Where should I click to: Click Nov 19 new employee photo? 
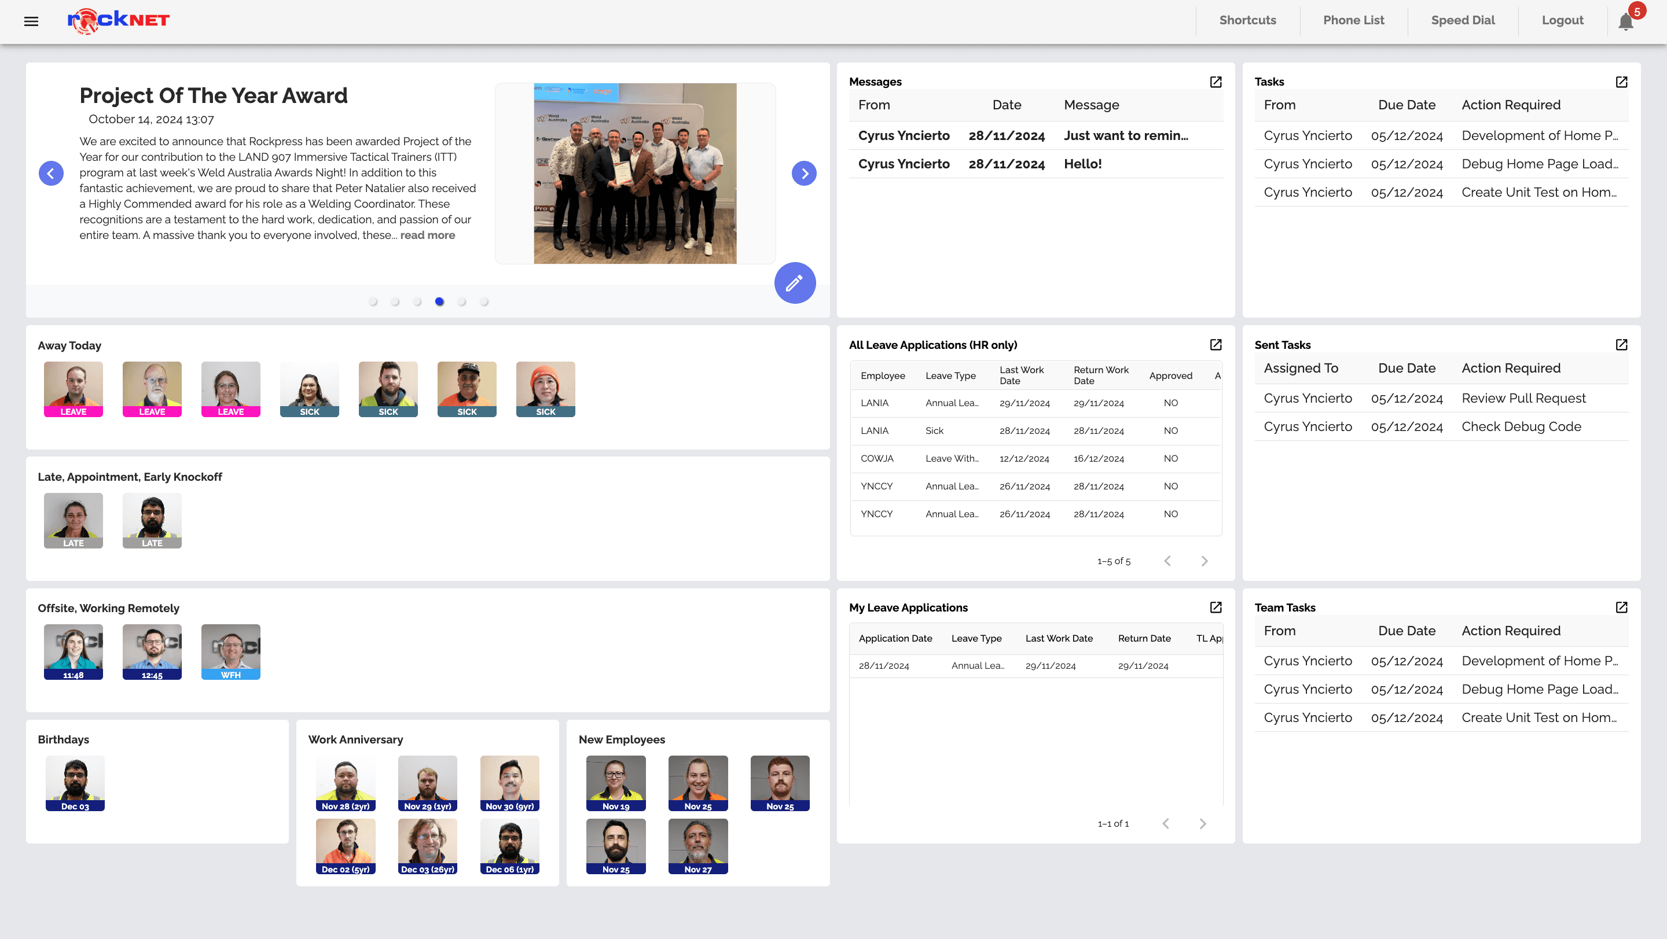[616, 783]
